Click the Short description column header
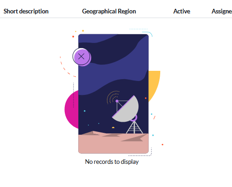 (x=26, y=11)
